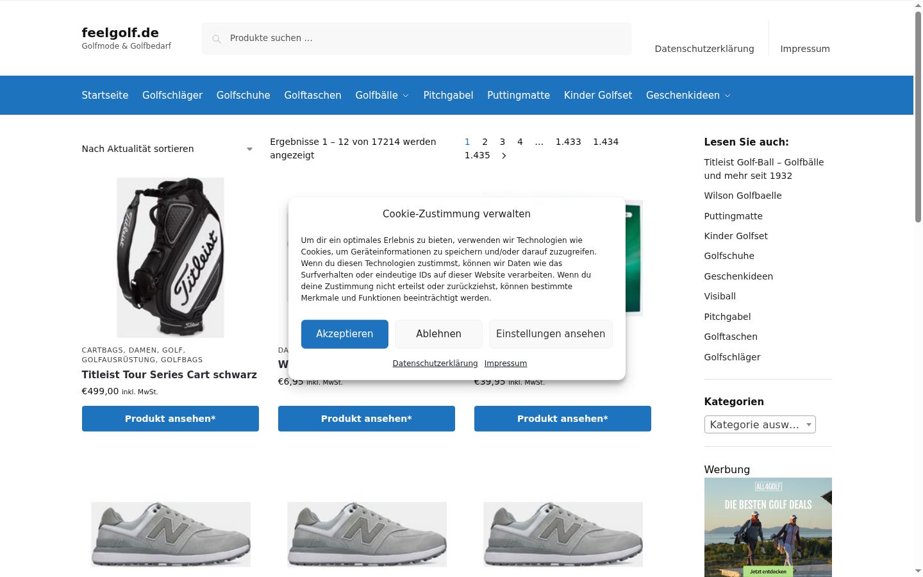
Task: Go to results page 4
Action: tap(520, 142)
